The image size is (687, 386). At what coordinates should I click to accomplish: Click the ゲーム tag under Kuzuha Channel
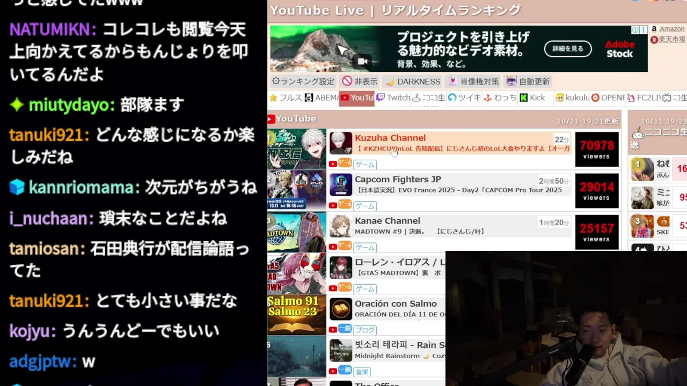click(x=365, y=165)
